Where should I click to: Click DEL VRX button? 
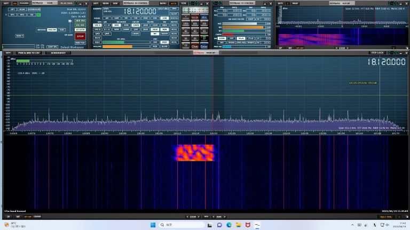(80, 26)
